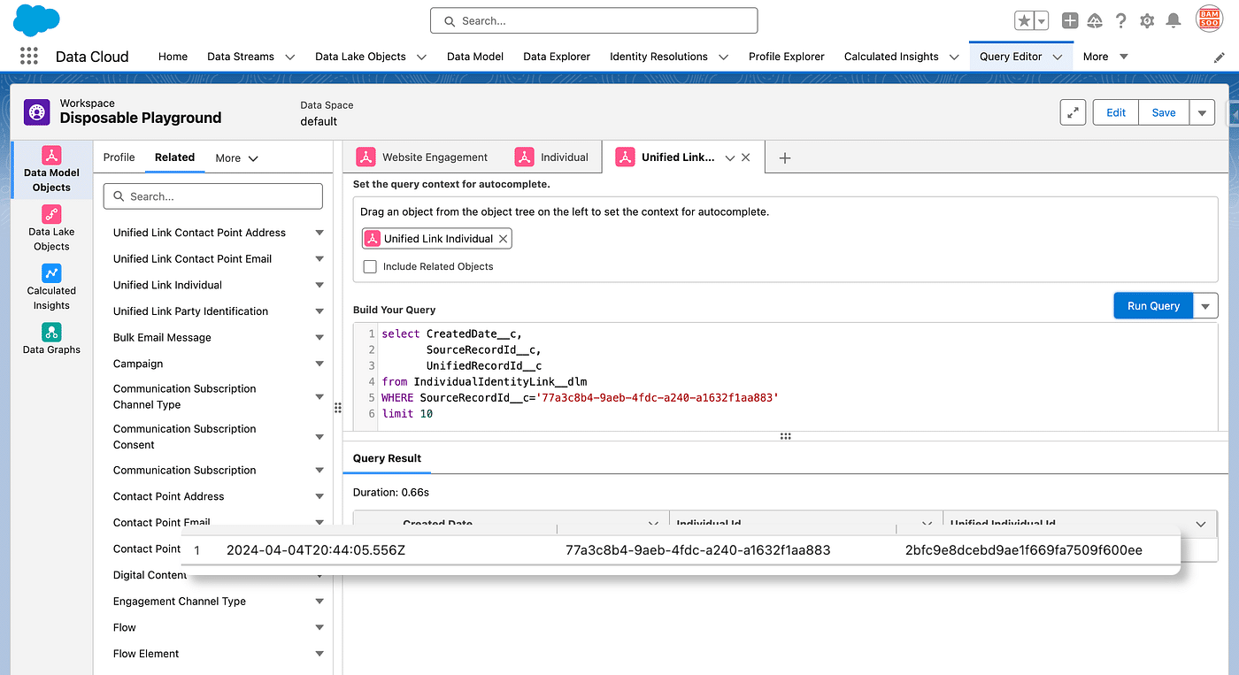Remove Unified Link Individual context pill

click(x=503, y=239)
